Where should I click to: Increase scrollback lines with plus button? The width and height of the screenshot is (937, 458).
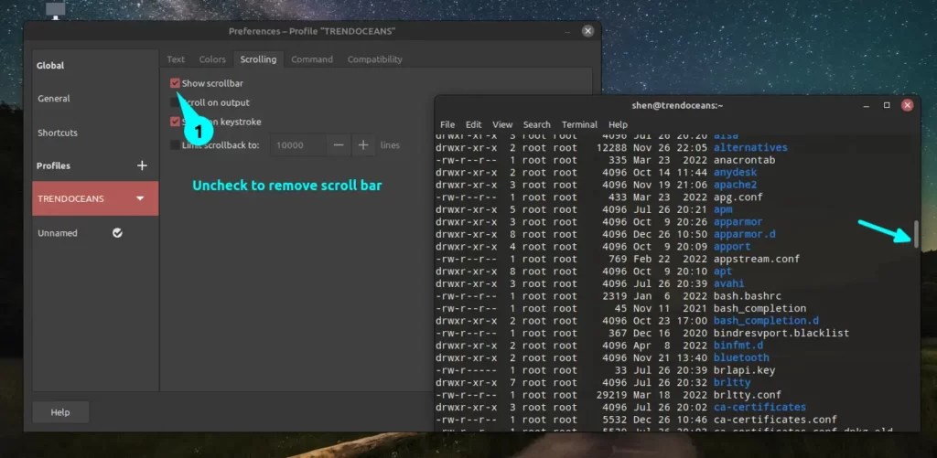[363, 145]
